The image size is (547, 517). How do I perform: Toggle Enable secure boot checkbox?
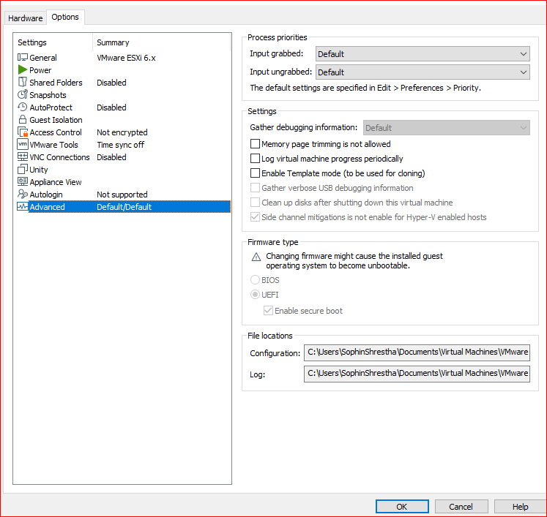tap(268, 310)
